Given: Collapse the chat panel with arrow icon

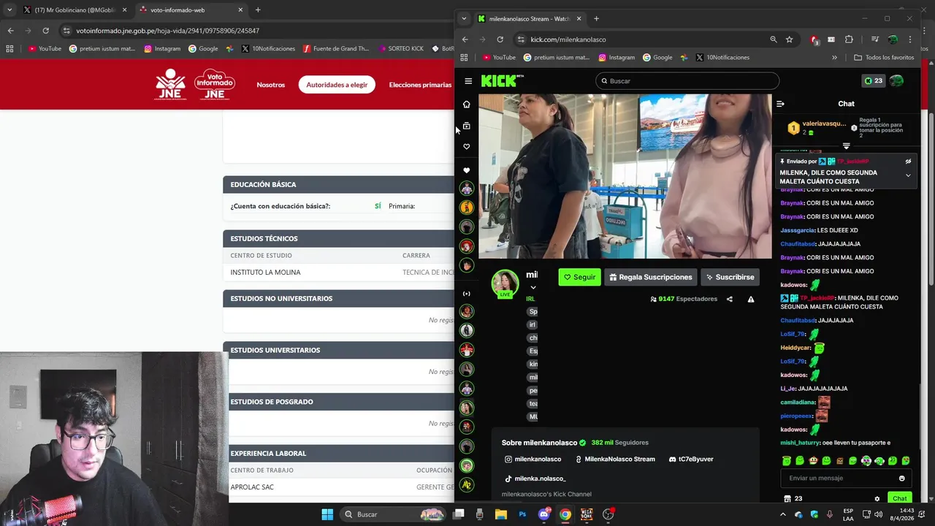Looking at the screenshot, I should (780, 104).
